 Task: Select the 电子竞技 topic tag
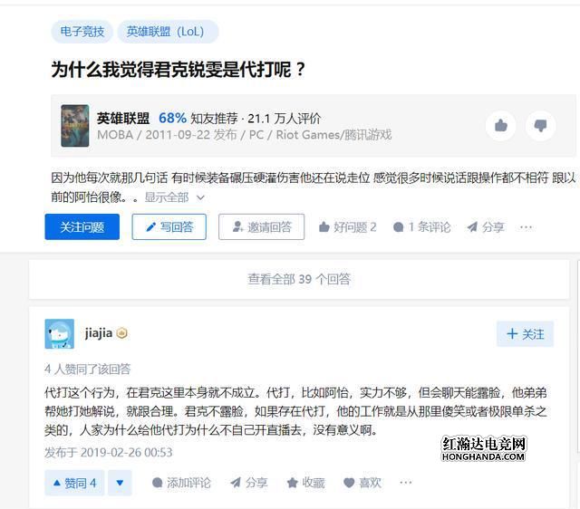click(x=82, y=32)
